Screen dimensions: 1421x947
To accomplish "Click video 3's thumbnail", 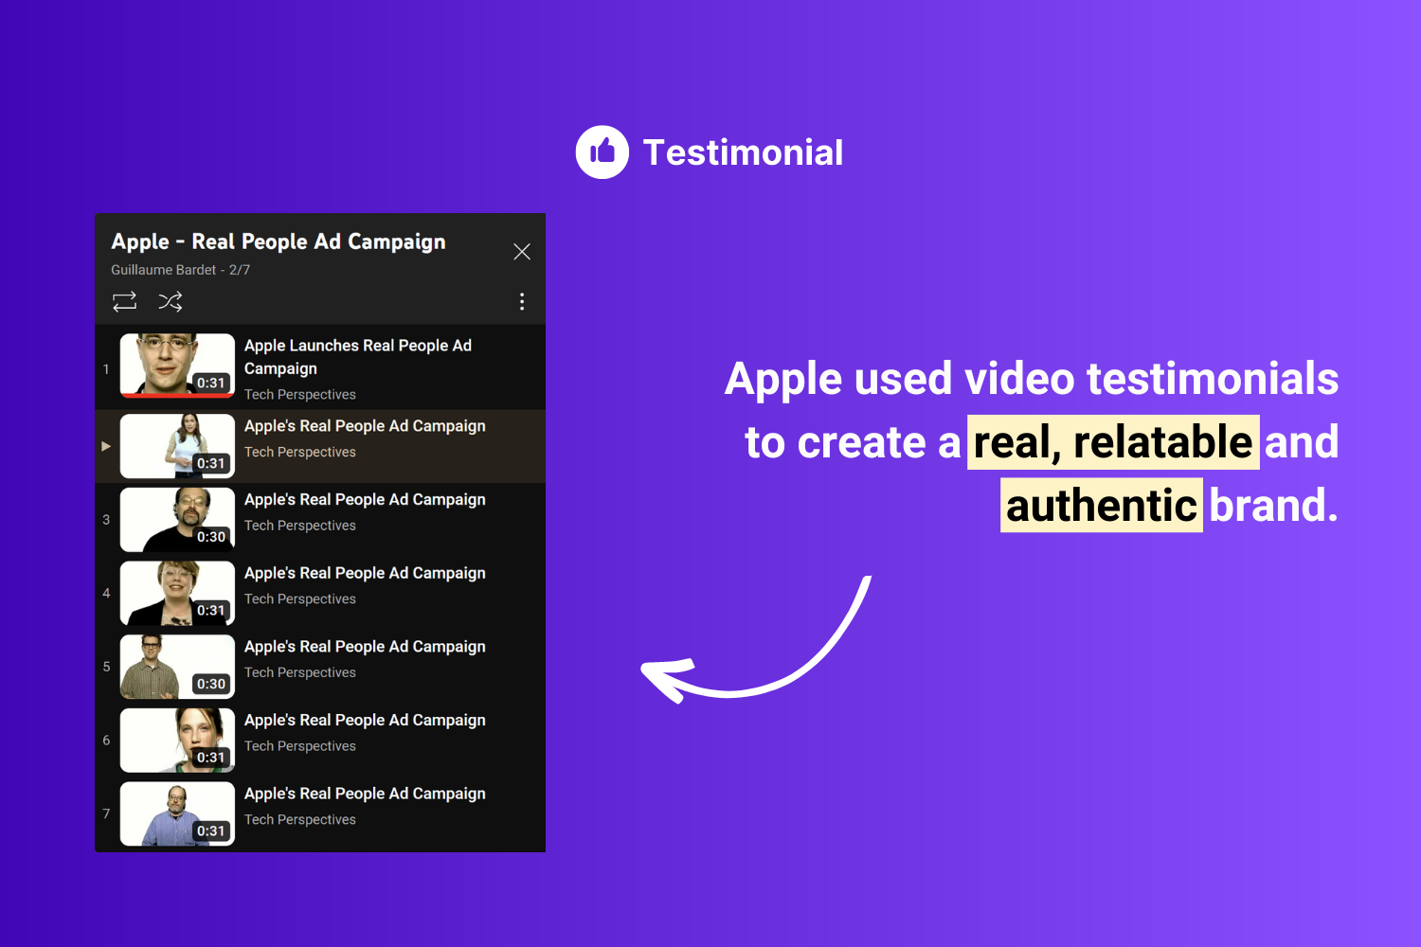I will (177, 519).
